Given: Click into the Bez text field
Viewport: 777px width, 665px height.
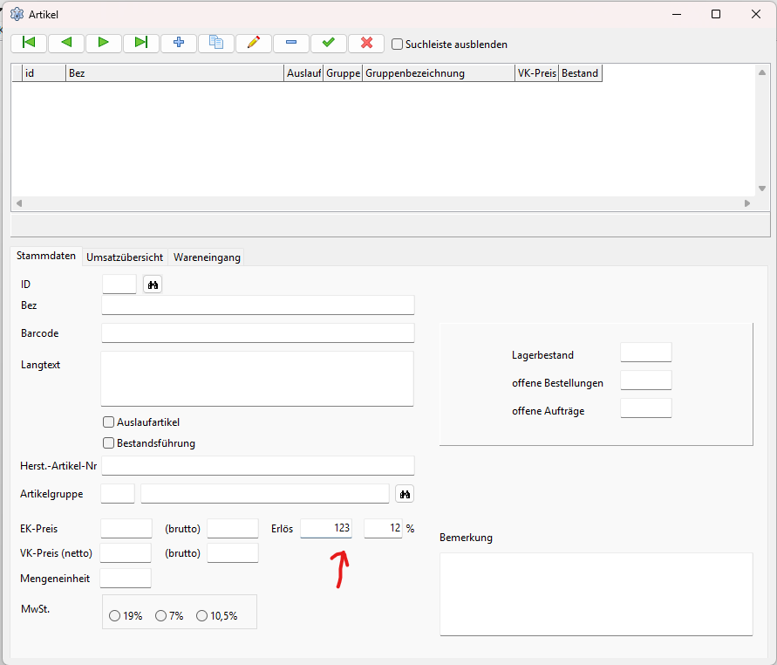Looking at the screenshot, I should [258, 305].
